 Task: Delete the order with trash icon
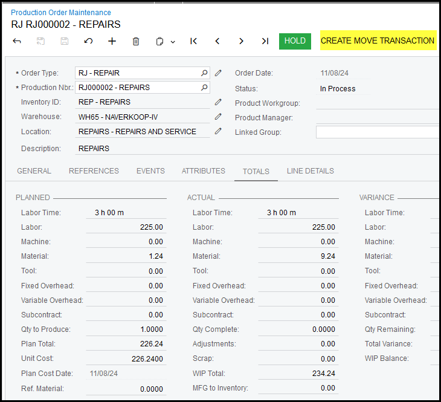tap(136, 41)
